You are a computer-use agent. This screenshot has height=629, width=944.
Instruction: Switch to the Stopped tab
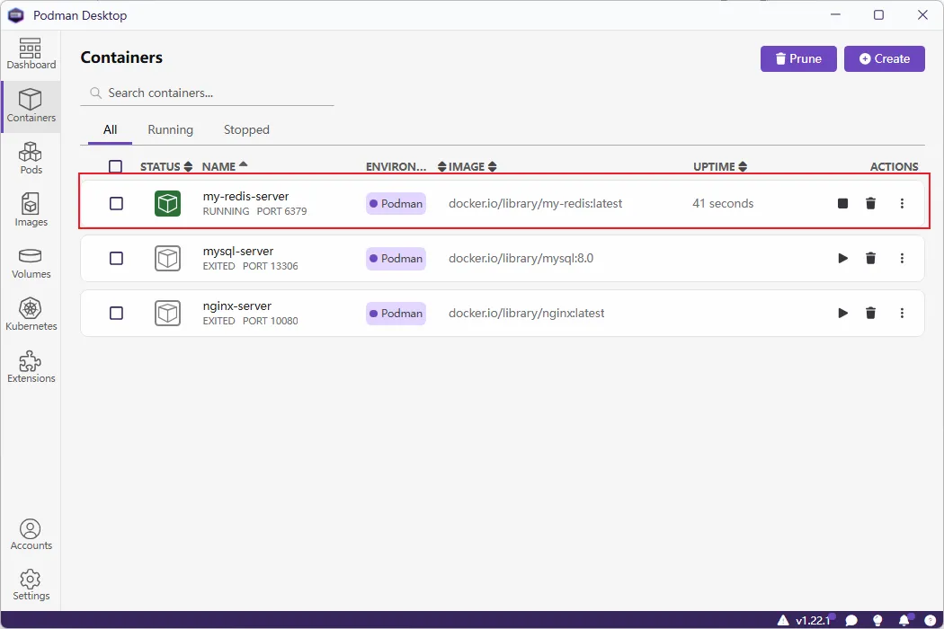246,130
